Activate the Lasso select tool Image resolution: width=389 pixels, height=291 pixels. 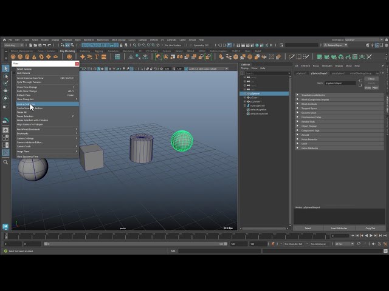[x=5, y=76]
